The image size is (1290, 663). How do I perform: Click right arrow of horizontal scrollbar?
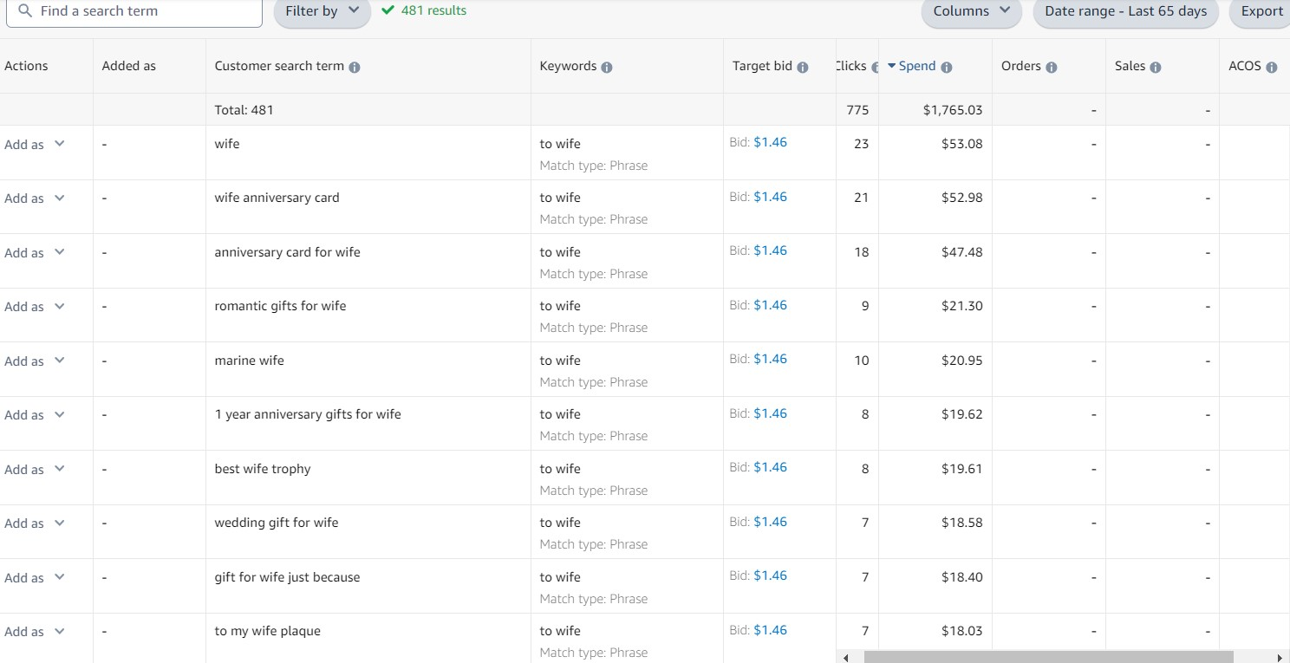(1280, 658)
